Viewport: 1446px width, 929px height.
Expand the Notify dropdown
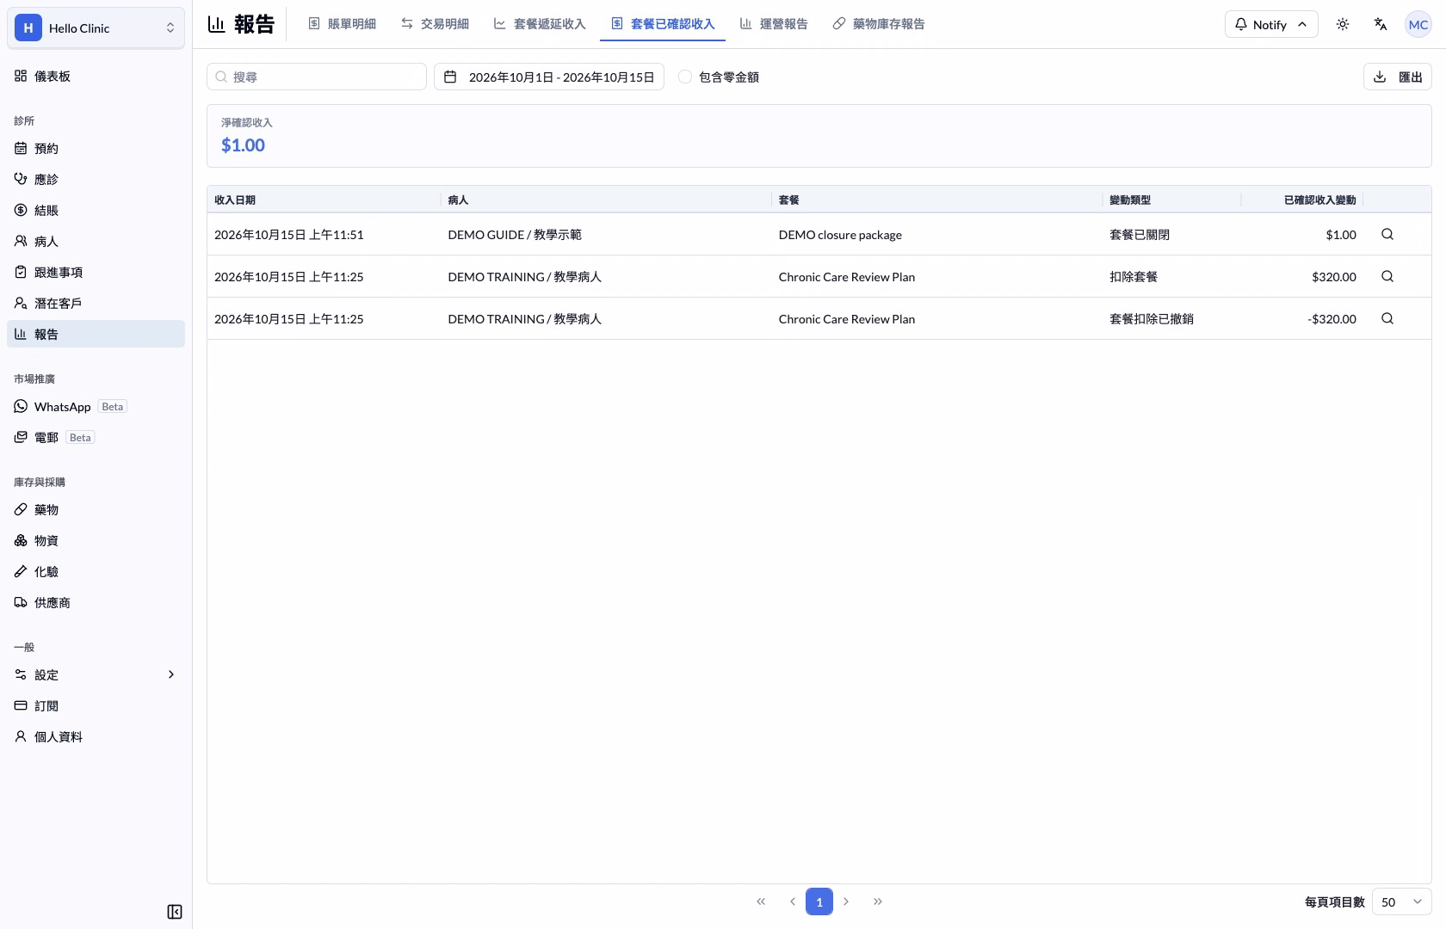1271,24
